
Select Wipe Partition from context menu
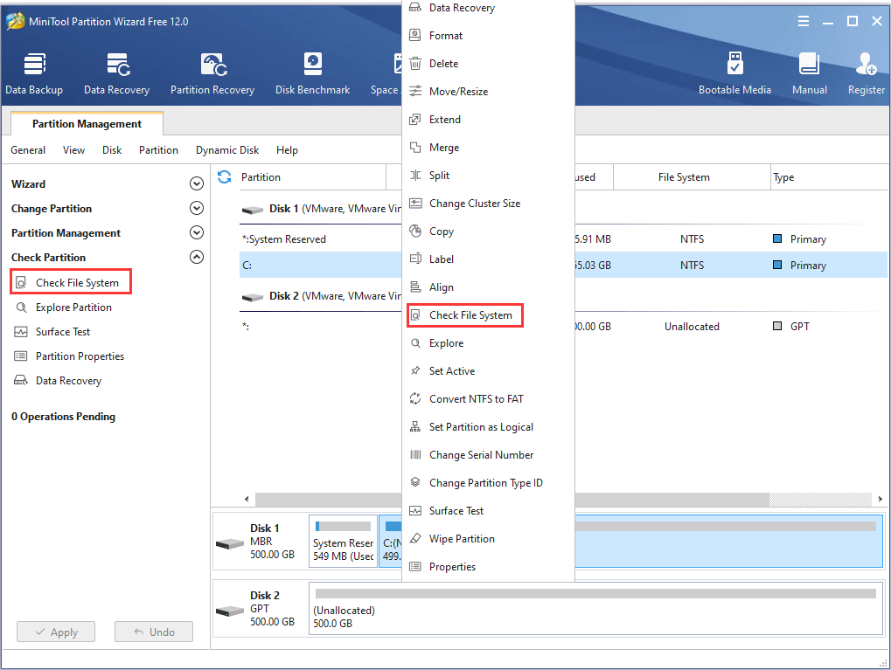click(x=461, y=539)
